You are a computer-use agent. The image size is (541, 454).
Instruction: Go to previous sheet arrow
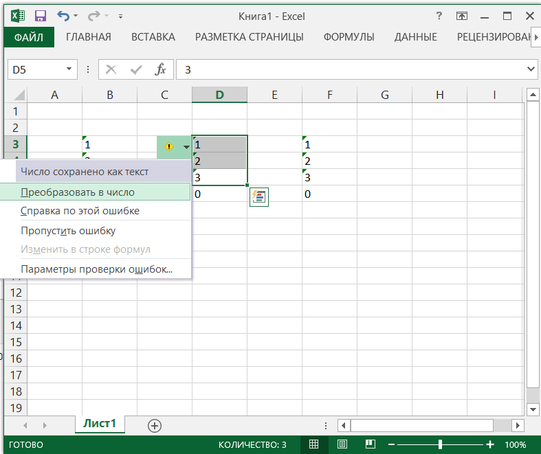click(x=25, y=425)
